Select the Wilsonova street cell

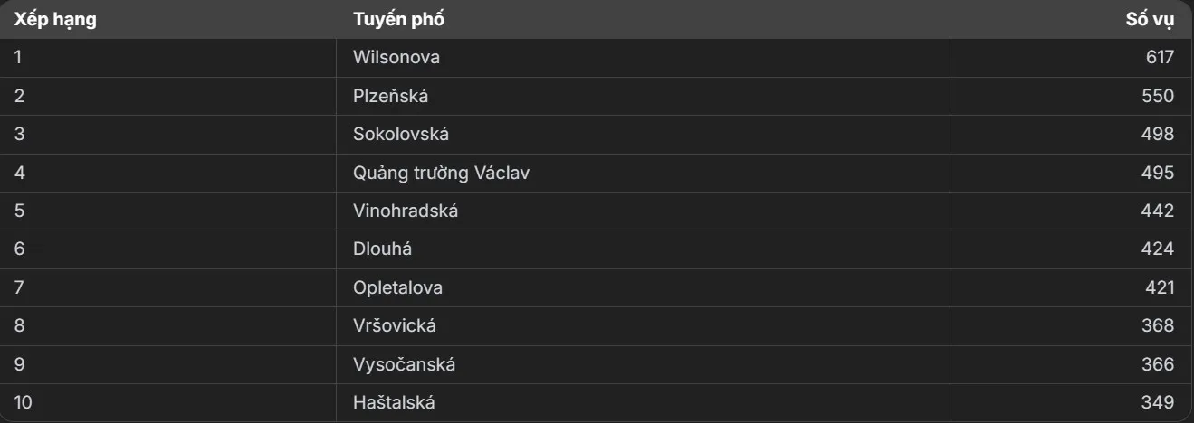point(644,58)
